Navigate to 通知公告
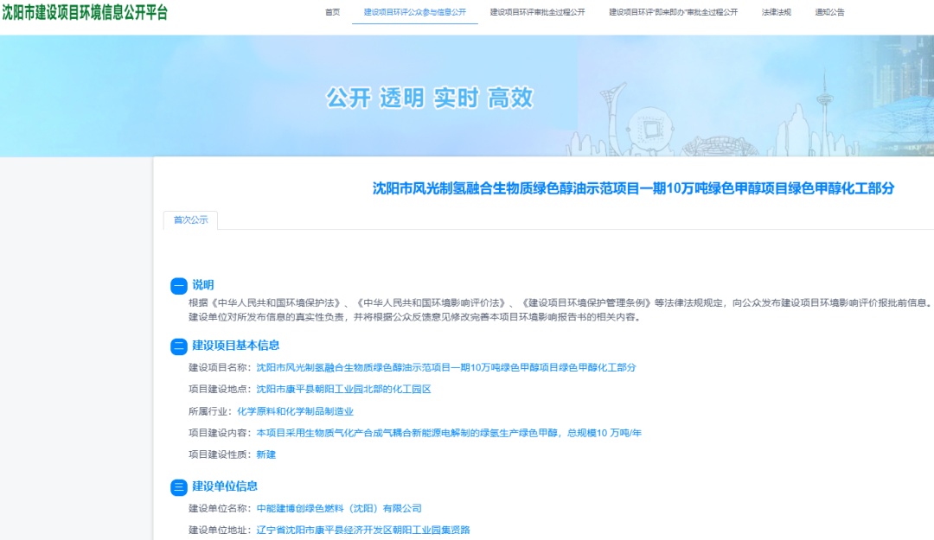 tap(829, 12)
